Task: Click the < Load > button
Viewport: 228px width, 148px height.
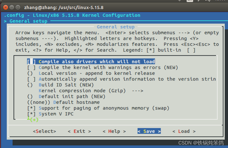Action: click(x=184, y=131)
